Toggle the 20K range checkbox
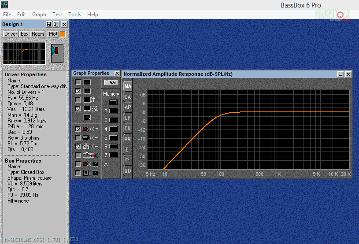 pos(78,109)
